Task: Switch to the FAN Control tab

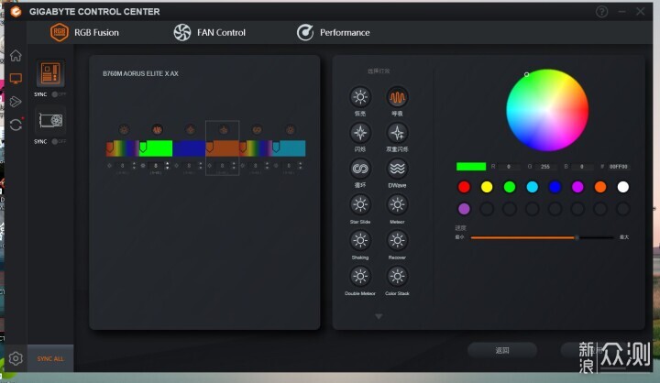Action: tap(209, 32)
